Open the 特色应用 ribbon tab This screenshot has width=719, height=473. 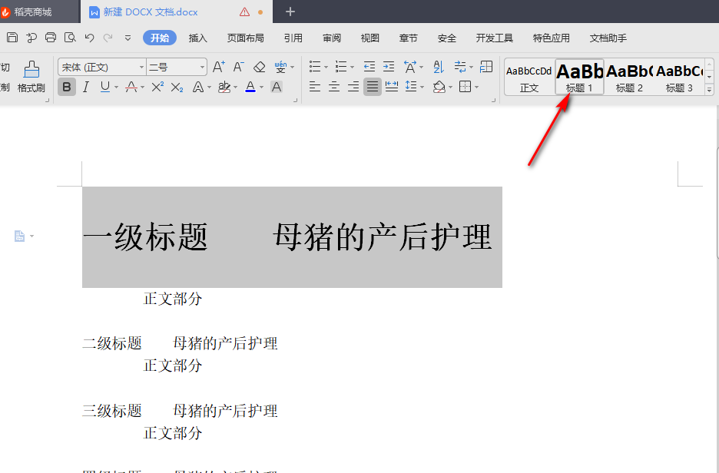(x=552, y=38)
